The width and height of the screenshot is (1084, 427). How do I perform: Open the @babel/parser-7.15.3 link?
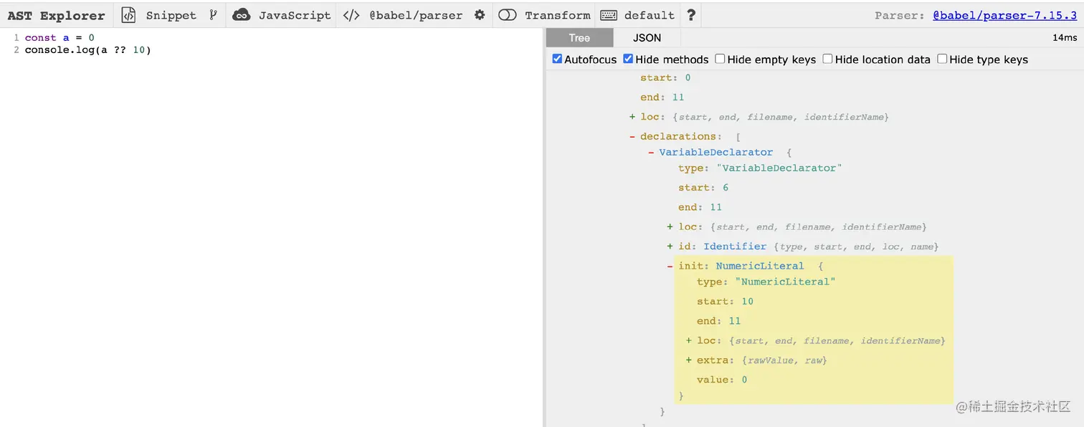coord(1005,15)
